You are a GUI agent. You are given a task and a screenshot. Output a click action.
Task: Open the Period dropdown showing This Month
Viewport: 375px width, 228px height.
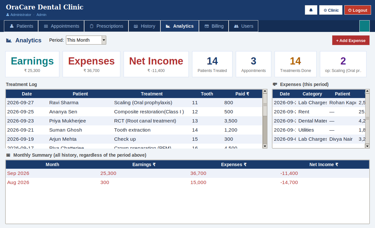[x=86, y=40]
